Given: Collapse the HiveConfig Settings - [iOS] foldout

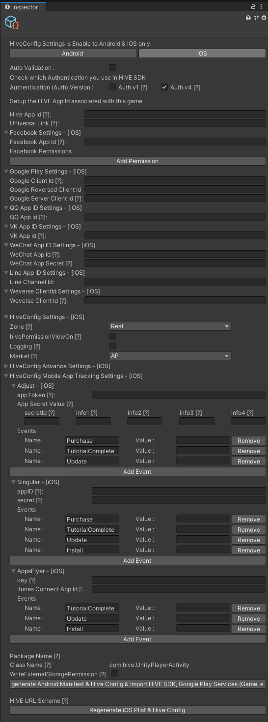Looking at the screenshot, I should tap(6, 317).
